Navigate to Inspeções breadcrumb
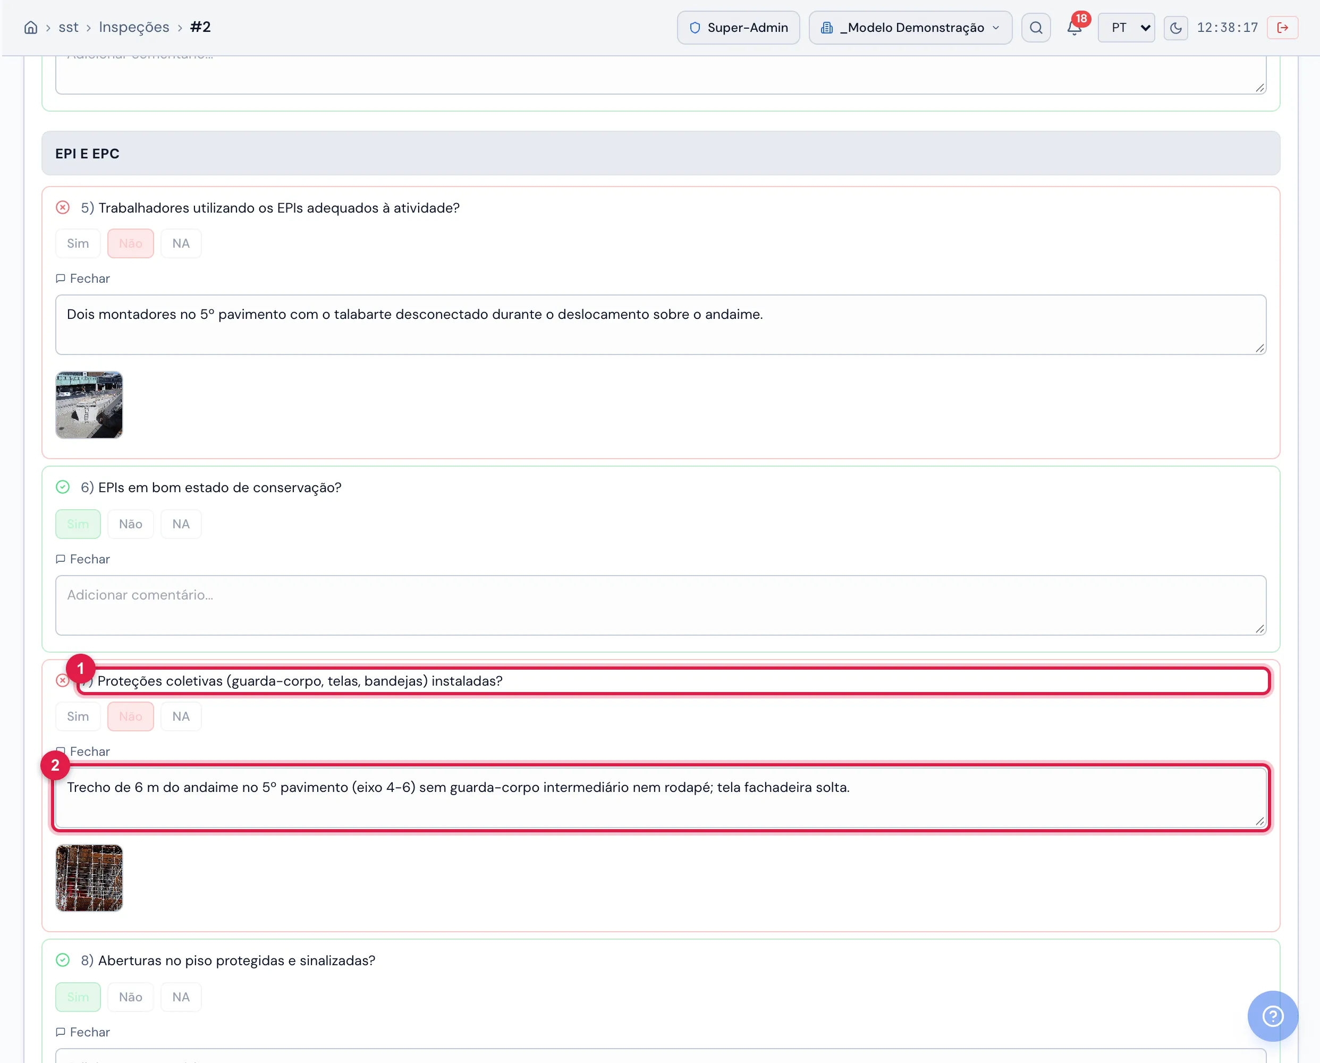 tap(134, 28)
